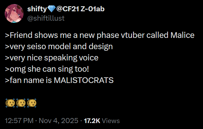The image size is (203, 129).
Task: Open the @shiftillust handle link
Action: pos(46,18)
